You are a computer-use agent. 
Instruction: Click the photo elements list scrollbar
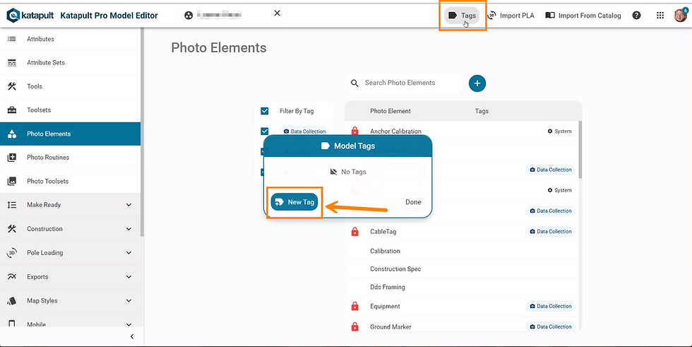click(x=580, y=150)
